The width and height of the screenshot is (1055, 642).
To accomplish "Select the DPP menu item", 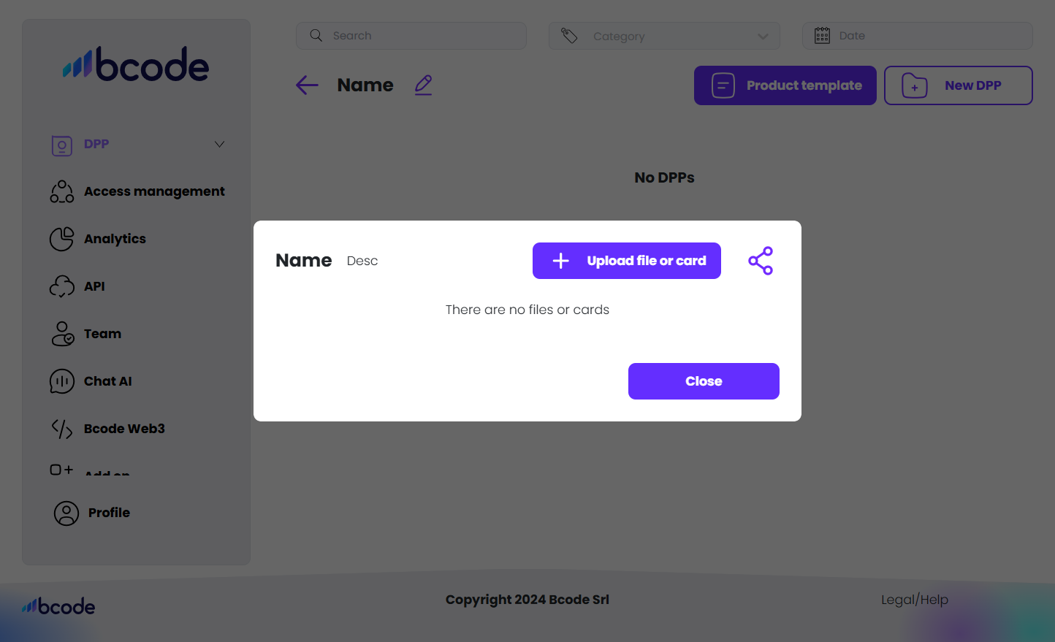I will [96, 144].
